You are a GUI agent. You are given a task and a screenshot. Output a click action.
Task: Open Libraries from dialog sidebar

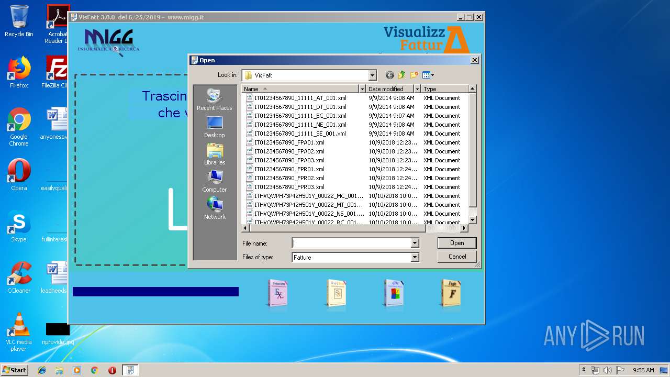tap(215, 154)
